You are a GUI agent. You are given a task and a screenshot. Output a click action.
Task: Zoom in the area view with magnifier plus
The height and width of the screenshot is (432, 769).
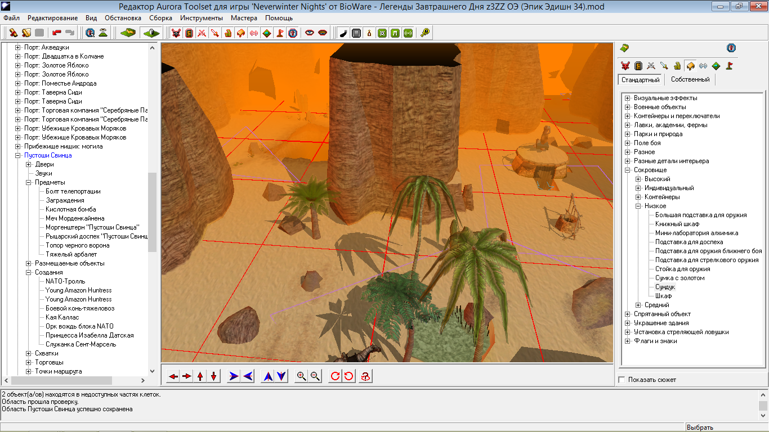(x=302, y=376)
